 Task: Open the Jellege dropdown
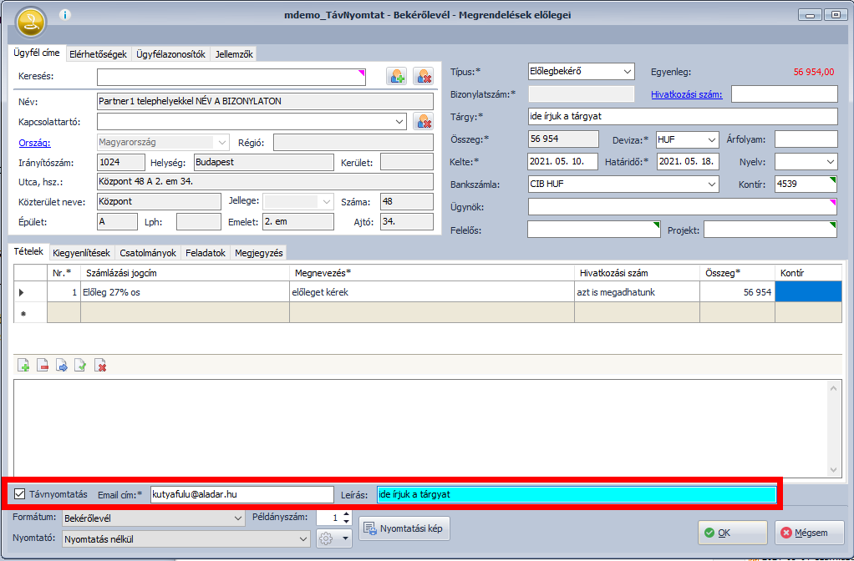click(x=326, y=201)
